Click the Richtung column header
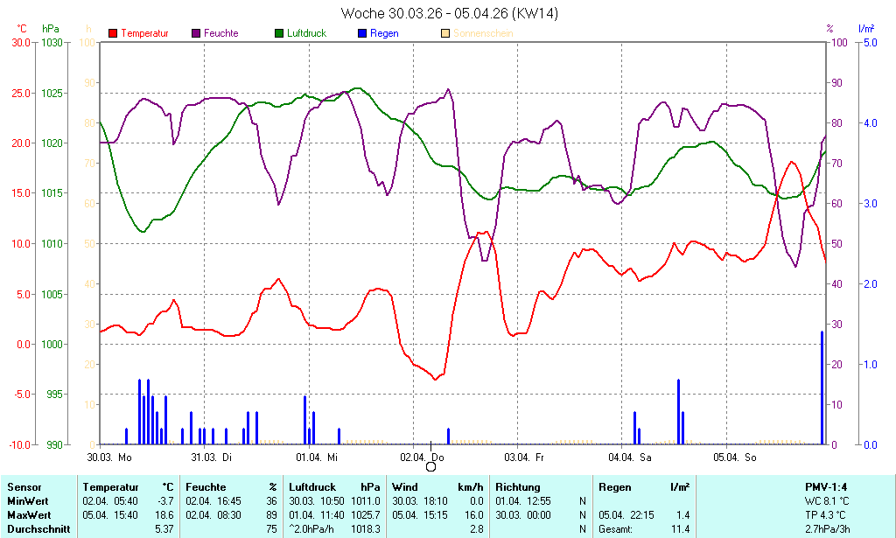896x538 pixels. (518, 487)
